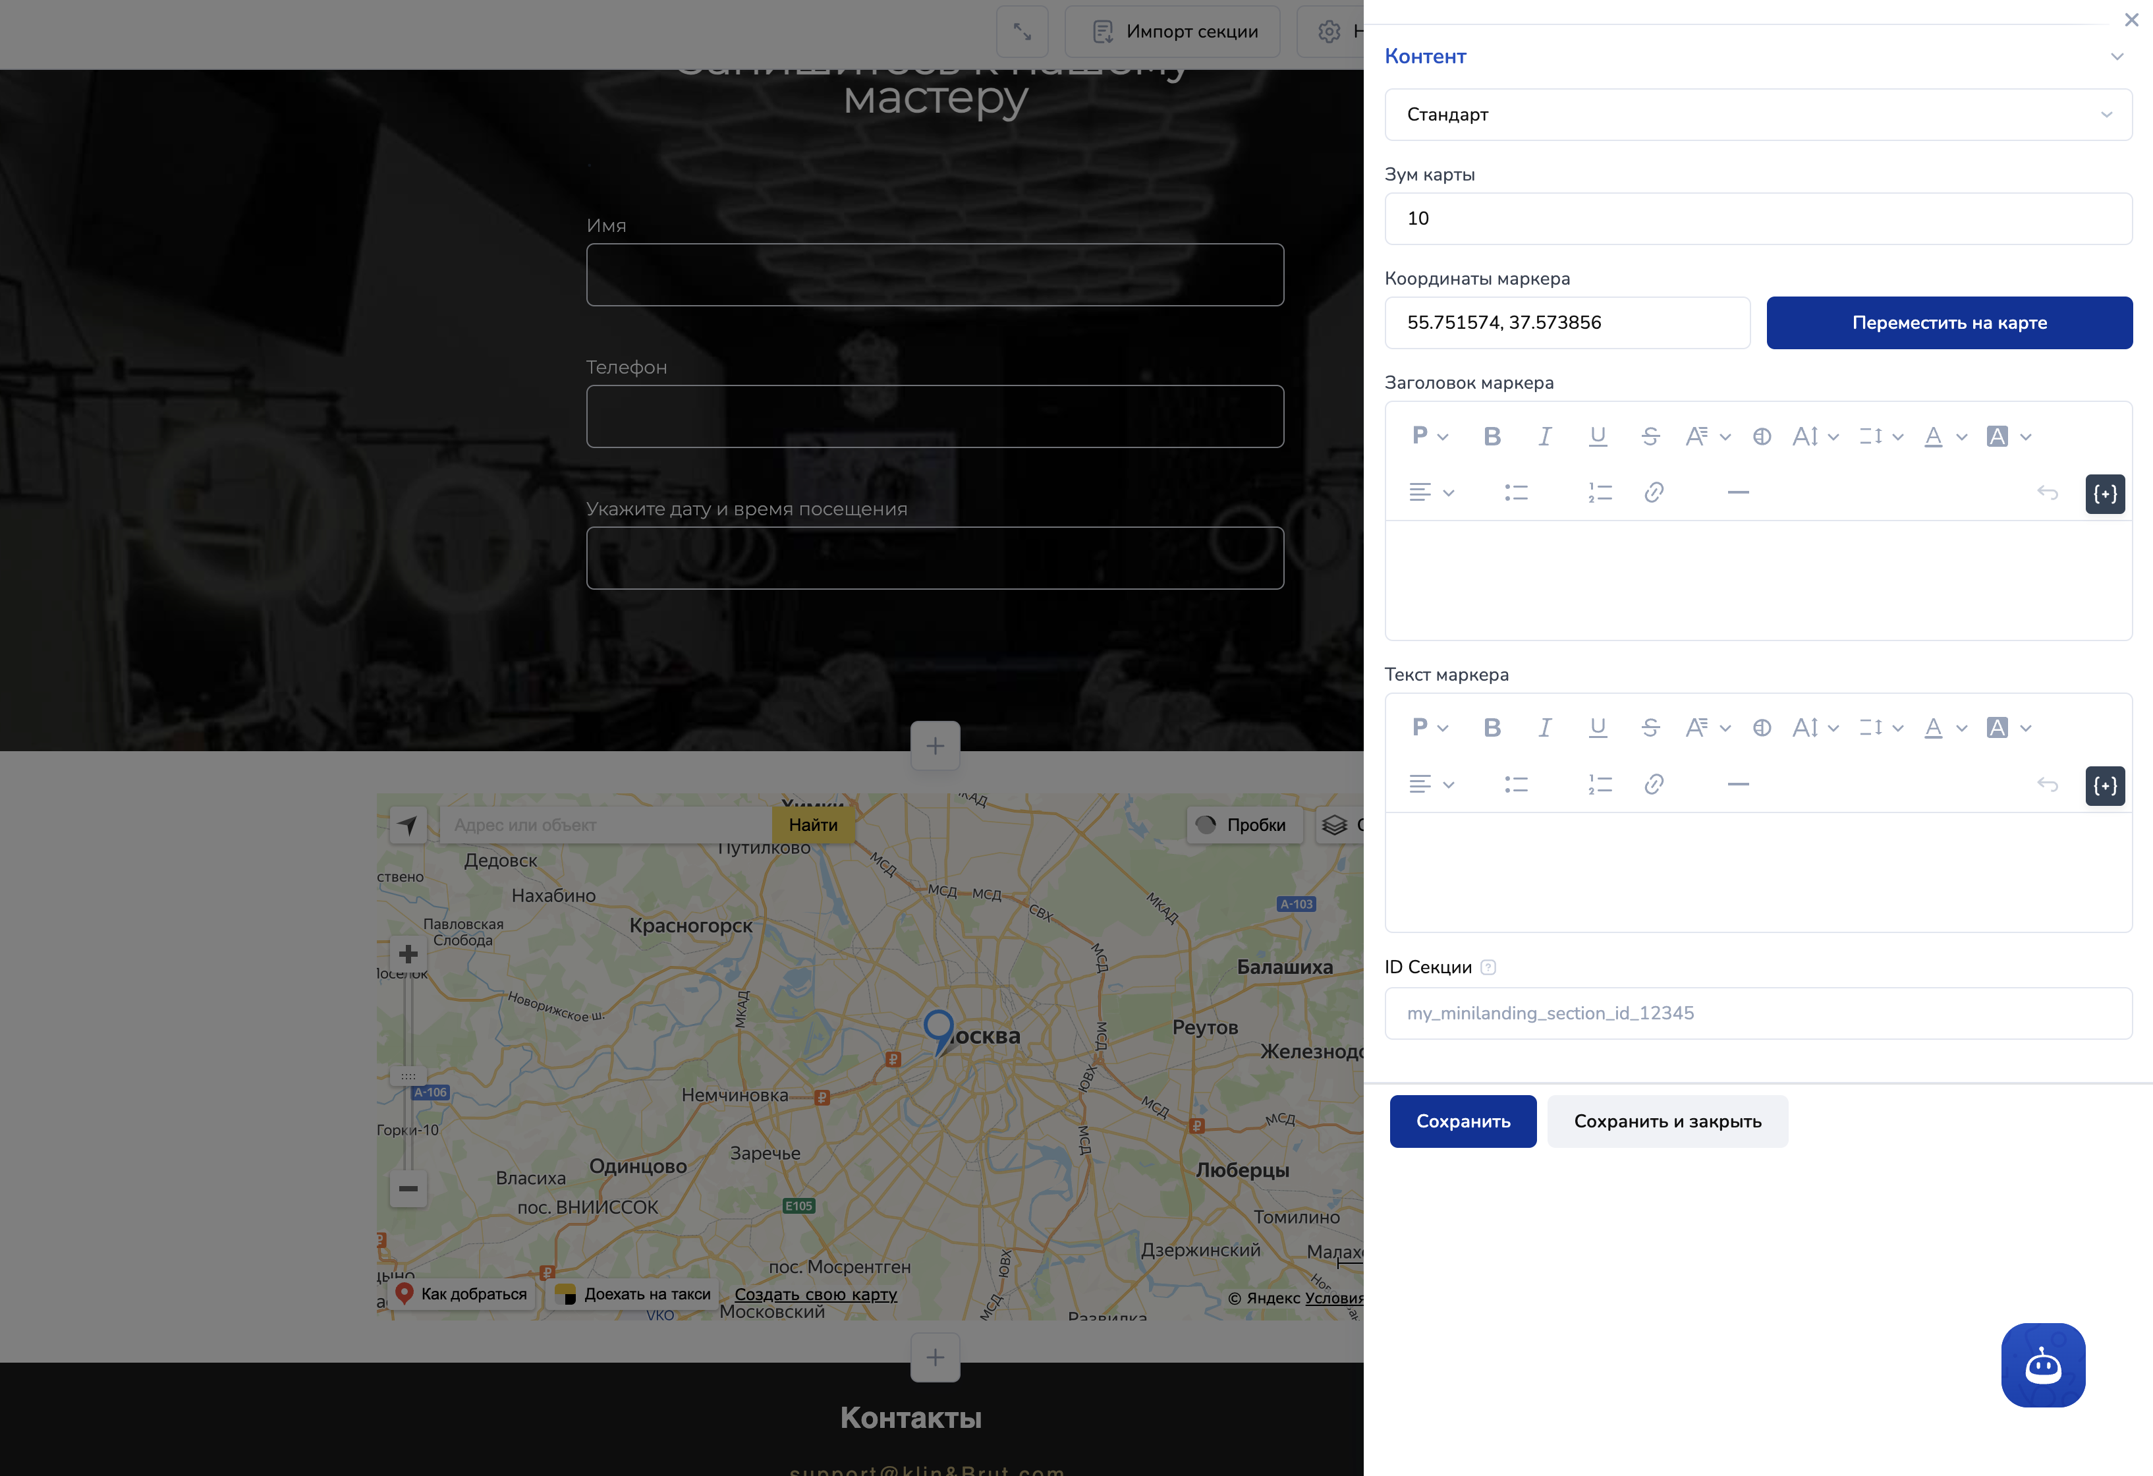The image size is (2153, 1476).
Task: Focus the ID Секции input field
Action: coord(1758,1013)
